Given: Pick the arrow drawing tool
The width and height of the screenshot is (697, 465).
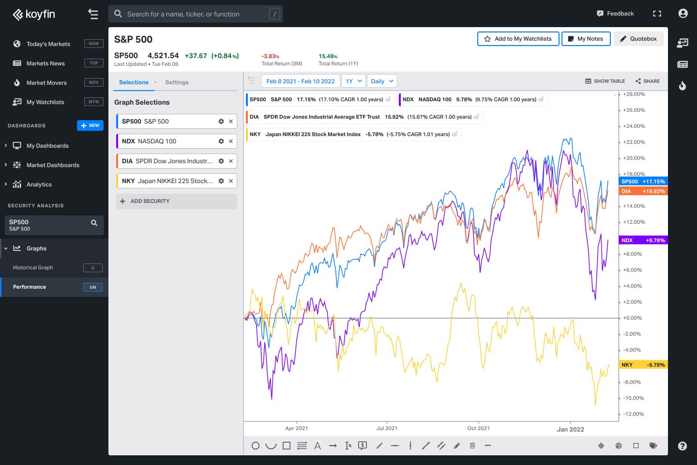Looking at the screenshot, I should [x=333, y=446].
